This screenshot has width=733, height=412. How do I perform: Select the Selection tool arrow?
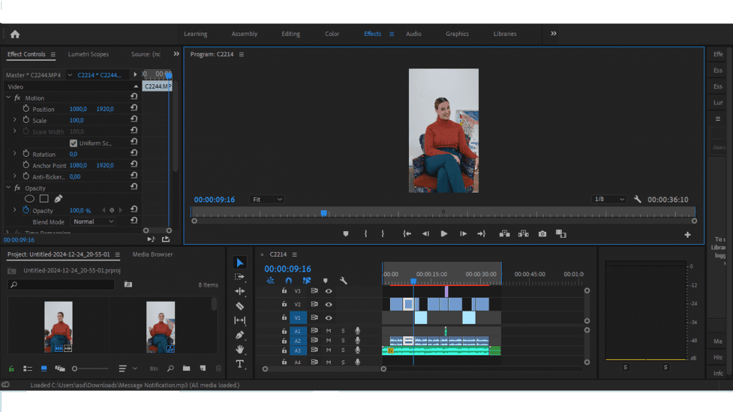(x=240, y=262)
